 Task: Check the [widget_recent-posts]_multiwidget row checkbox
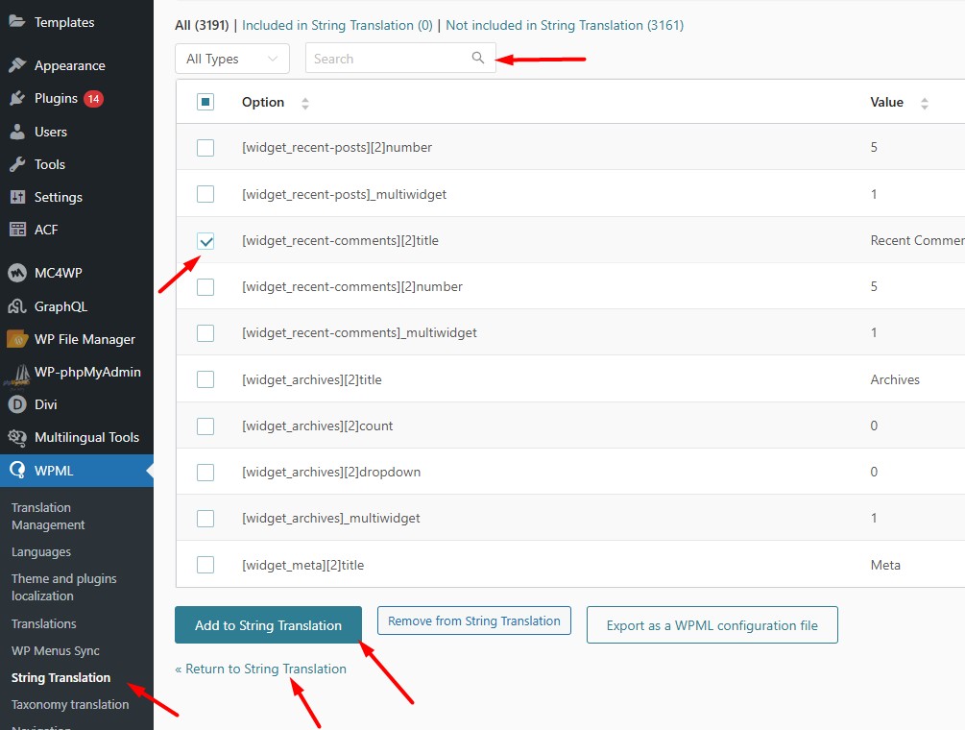[205, 194]
